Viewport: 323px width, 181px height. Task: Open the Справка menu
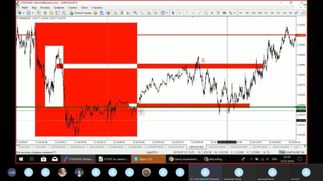(97, 8)
